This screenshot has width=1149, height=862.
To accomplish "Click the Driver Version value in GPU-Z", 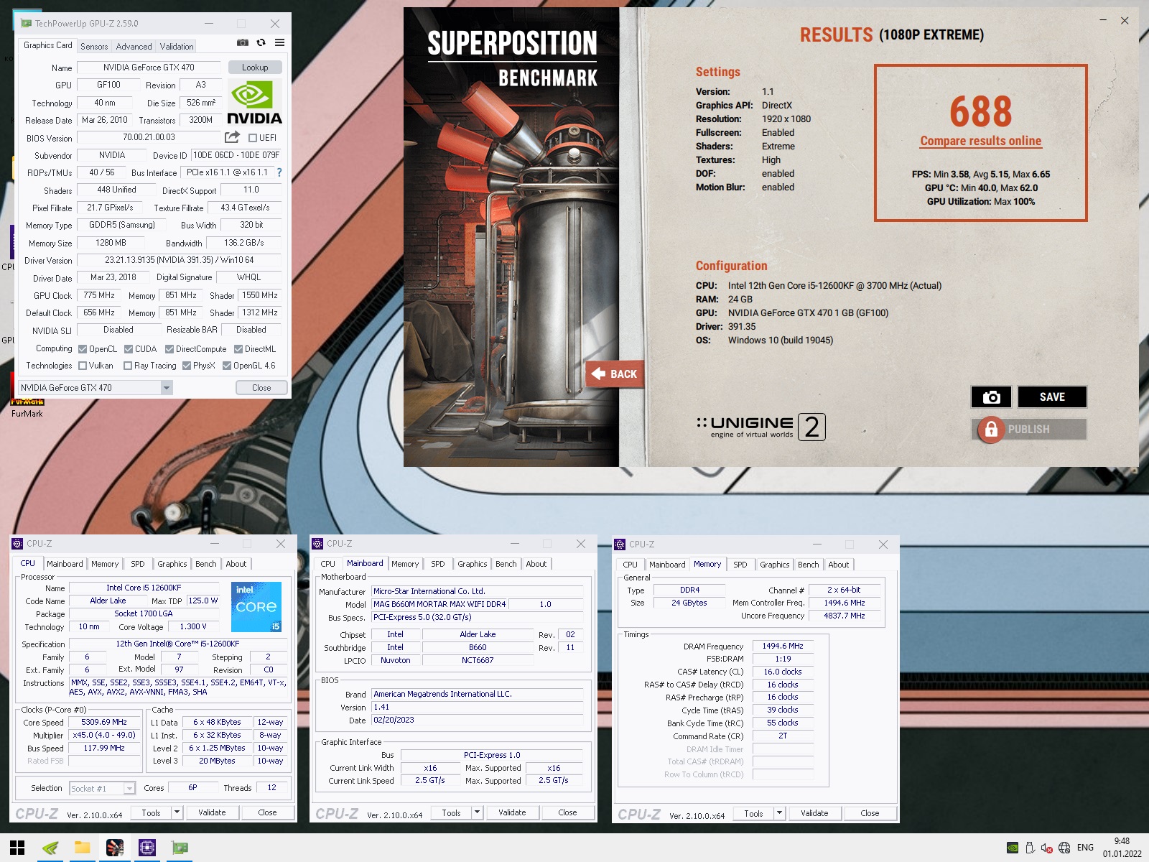I will (x=180, y=260).
